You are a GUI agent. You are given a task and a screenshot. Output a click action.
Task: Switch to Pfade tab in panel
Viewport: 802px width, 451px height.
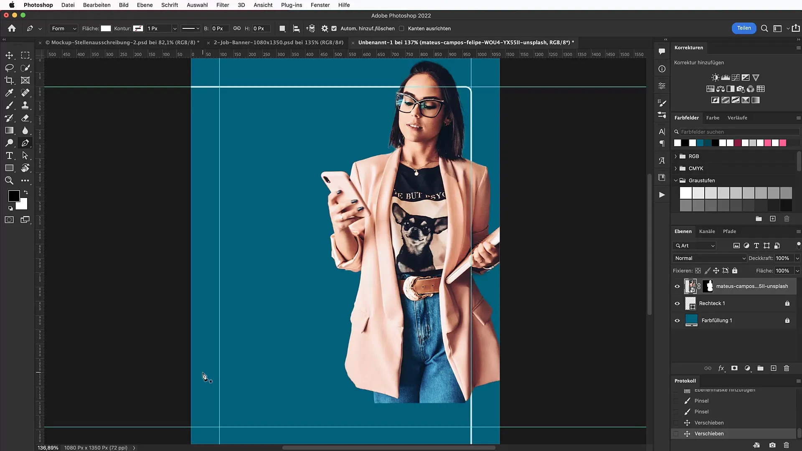pos(729,231)
